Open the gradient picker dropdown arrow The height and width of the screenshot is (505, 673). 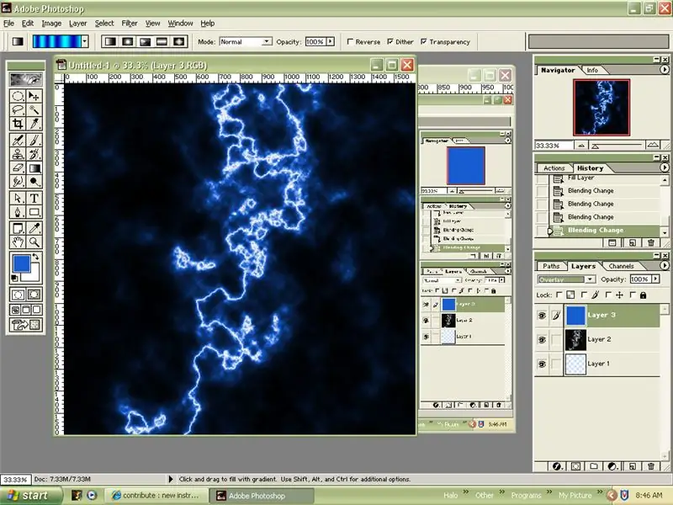85,41
